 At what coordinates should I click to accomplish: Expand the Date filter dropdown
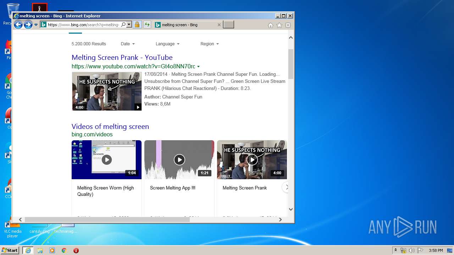[x=128, y=44]
